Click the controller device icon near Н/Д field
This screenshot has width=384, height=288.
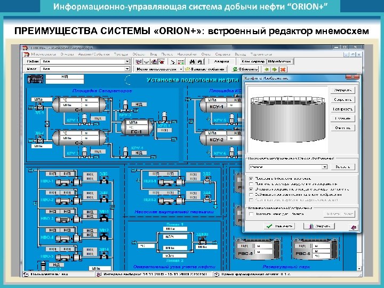tap(35, 79)
